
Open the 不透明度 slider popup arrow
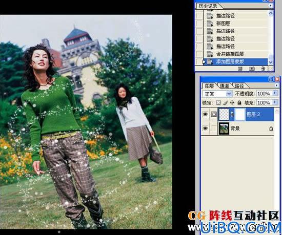275,93
